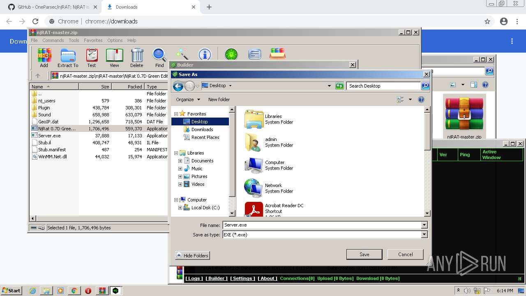Screen dimensions: 526x296
Task: Expand the Documents library node
Action: coord(180,161)
